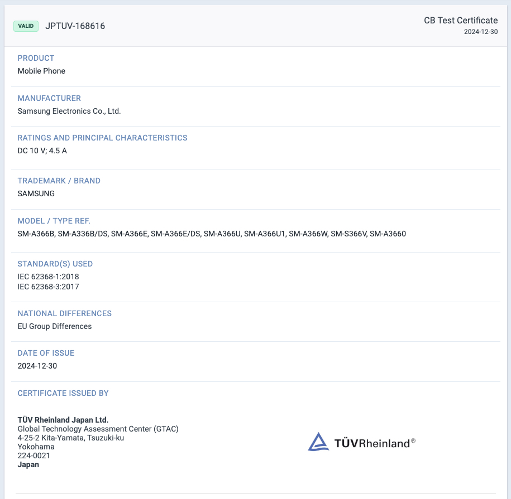Click TÜV Rheinland Japan Ltd. issuer name
The height and width of the screenshot is (499, 511).
(x=63, y=420)
